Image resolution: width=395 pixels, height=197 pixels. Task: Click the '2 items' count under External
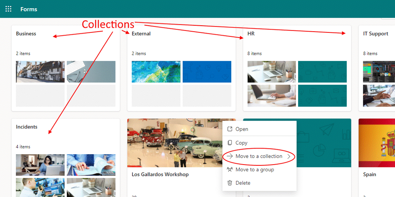tap(139, 53)
